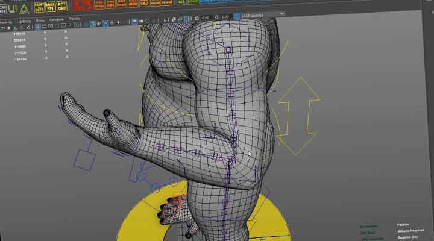Click the exposure icon beside 0.00
434x241 pixels.
pyautogui.click(x=197, y=18)
